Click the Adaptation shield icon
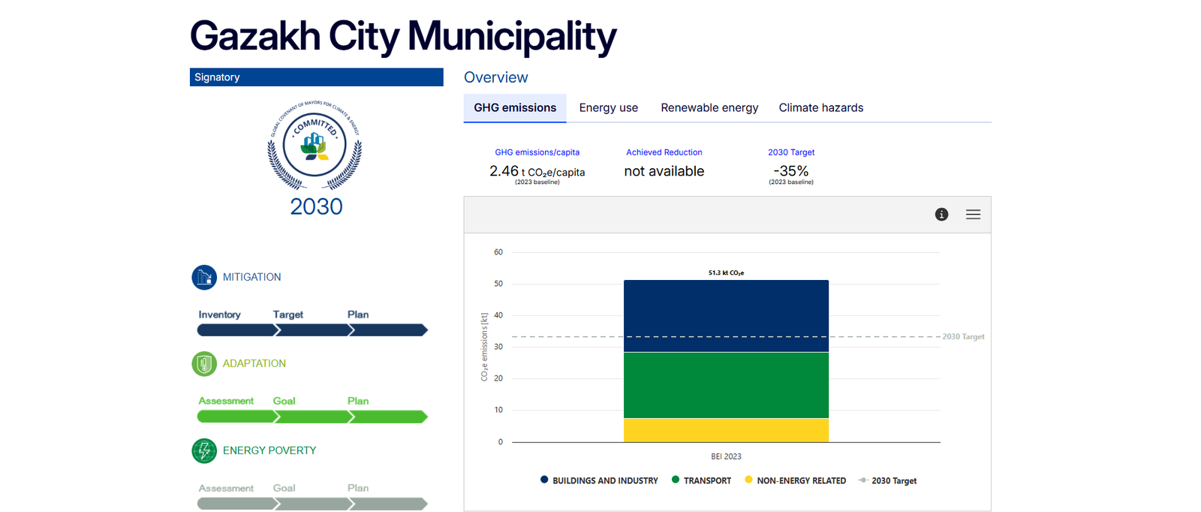The height and width of the screenshot is (512, 1201). pos(204,364)
